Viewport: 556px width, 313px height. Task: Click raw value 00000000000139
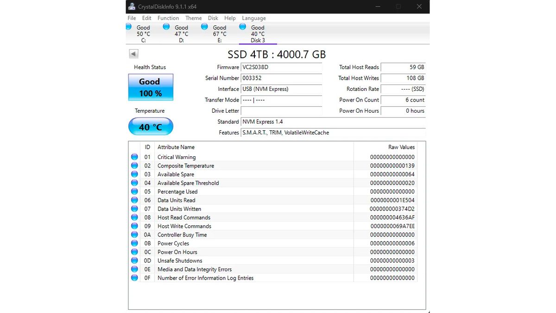pyautogui.click(x=392, y=166)
